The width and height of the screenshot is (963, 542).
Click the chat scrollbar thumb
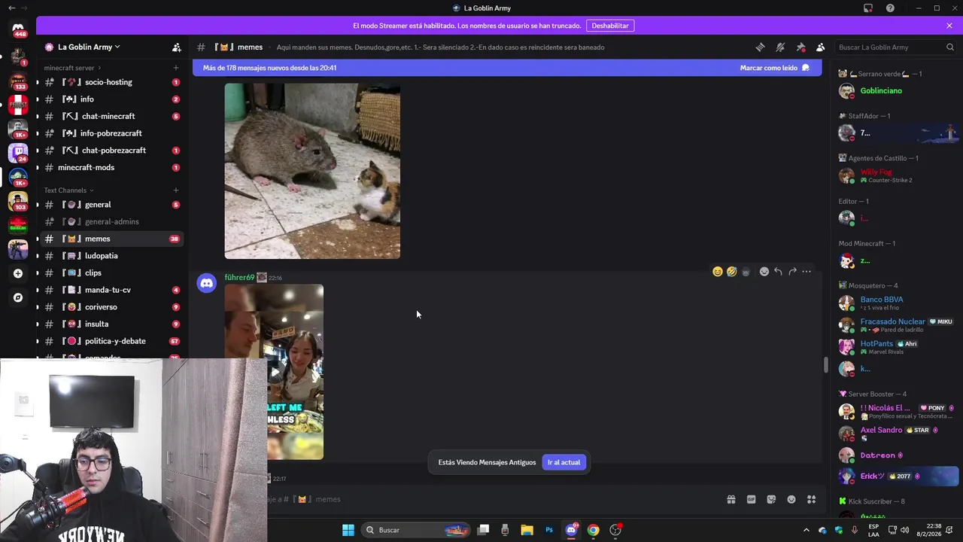pos(826,365)
